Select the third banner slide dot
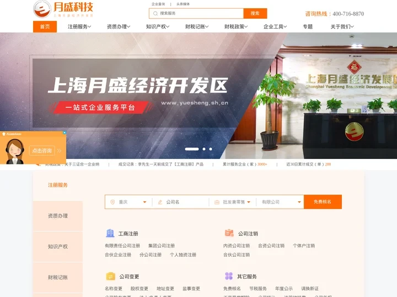397x297 pixels. (x=211, y=149)
